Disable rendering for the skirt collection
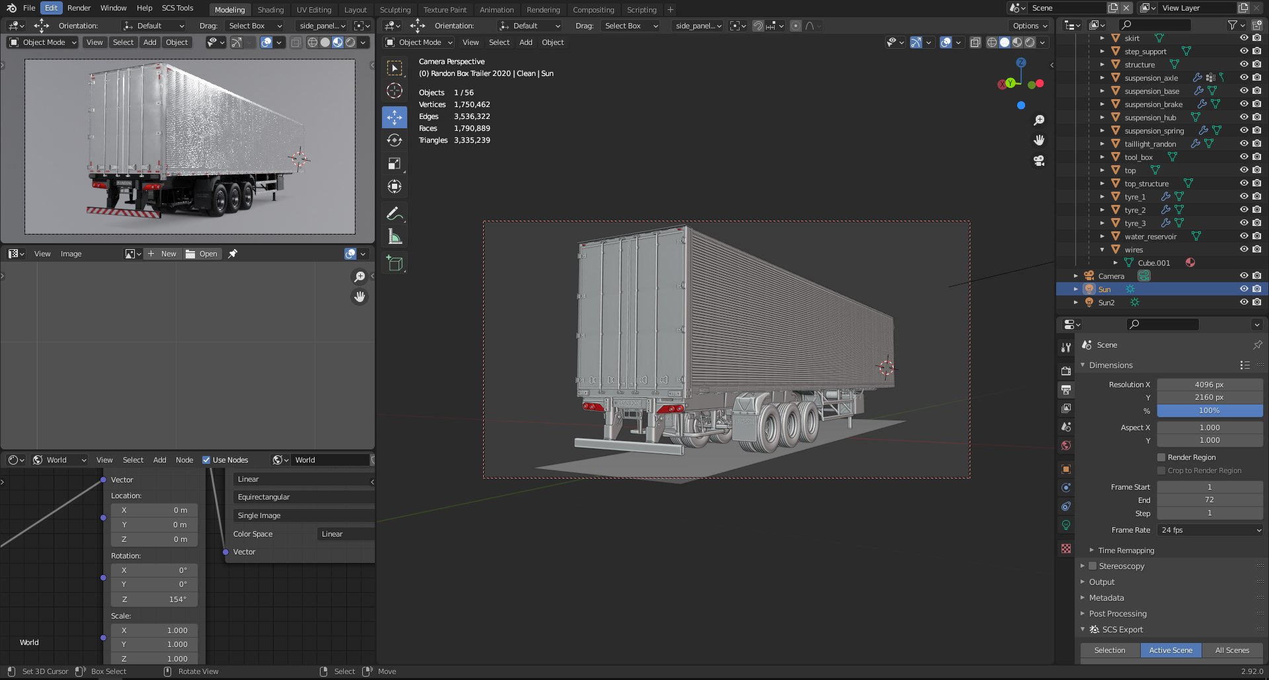 [x=1256, y=38]
